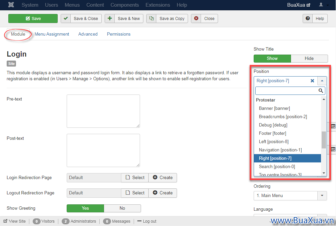Click the green Save button
The width and height of the screenshot is (336, 226).
pyautogui.click(x=33, y=18)
